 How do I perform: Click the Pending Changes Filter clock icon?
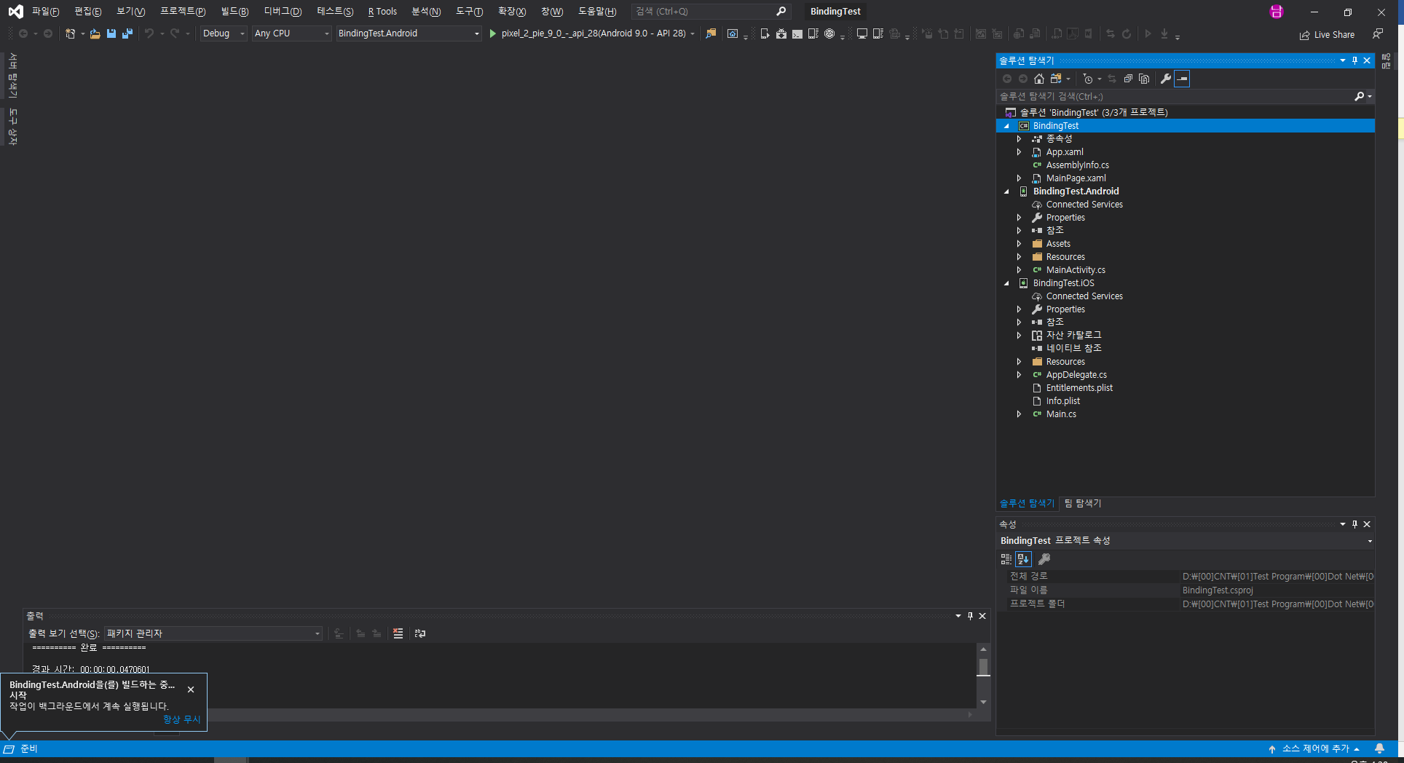click(x=1088, y=79)
